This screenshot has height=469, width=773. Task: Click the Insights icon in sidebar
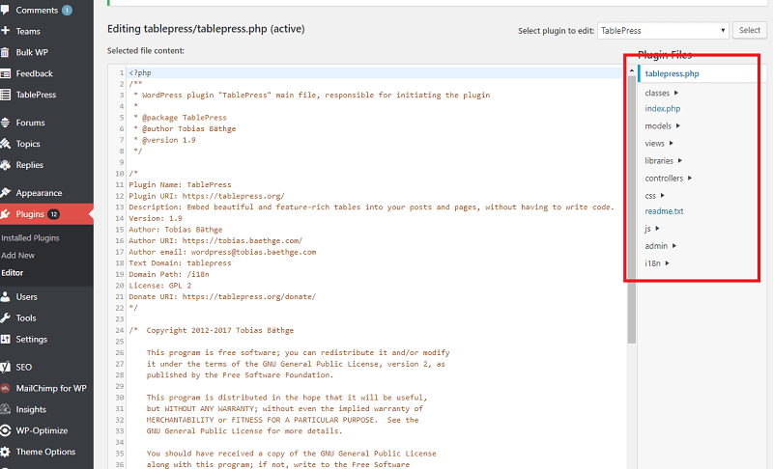coord(5,409)
